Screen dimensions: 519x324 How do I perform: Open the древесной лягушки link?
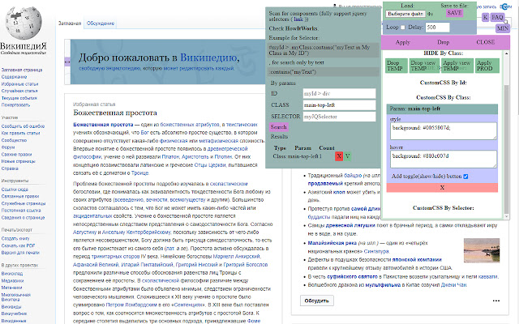click(350, 225)
